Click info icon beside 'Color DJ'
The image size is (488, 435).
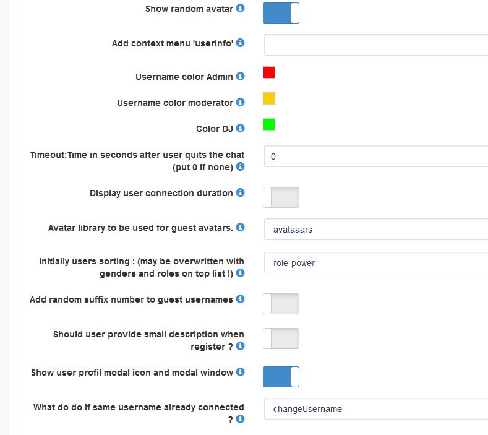241,128
